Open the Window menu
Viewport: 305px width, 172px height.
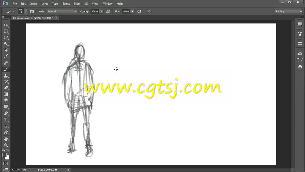coord(108,3)
